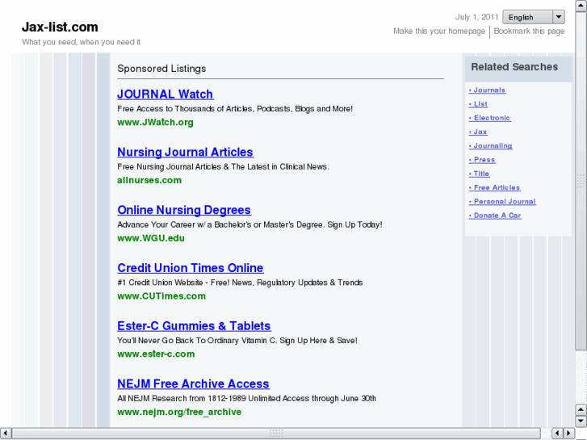The width and height of the screenshot is (587, 440).
Task: Select List related search
Action: (x=479, y=104)
